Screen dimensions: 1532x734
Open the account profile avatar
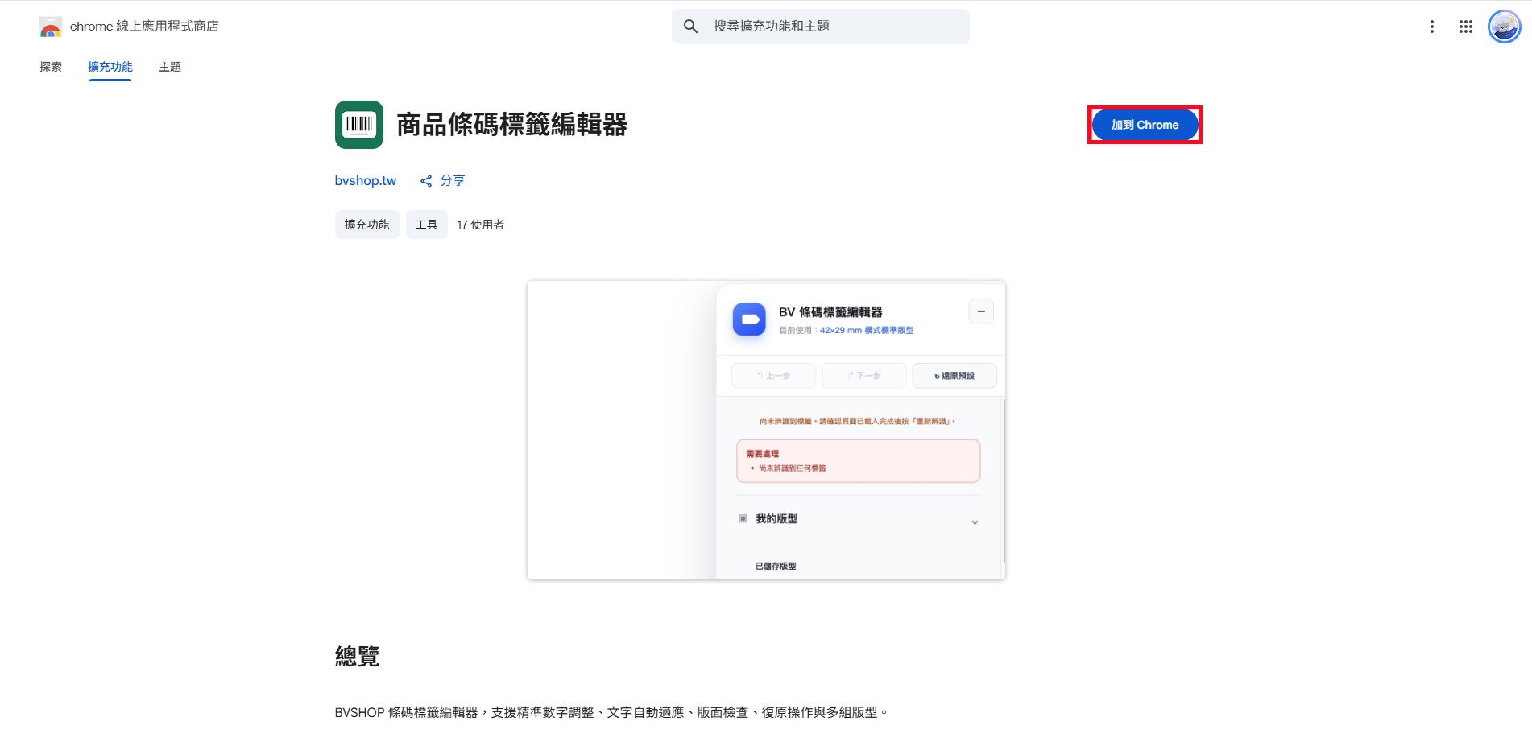tap(1504, 27)
